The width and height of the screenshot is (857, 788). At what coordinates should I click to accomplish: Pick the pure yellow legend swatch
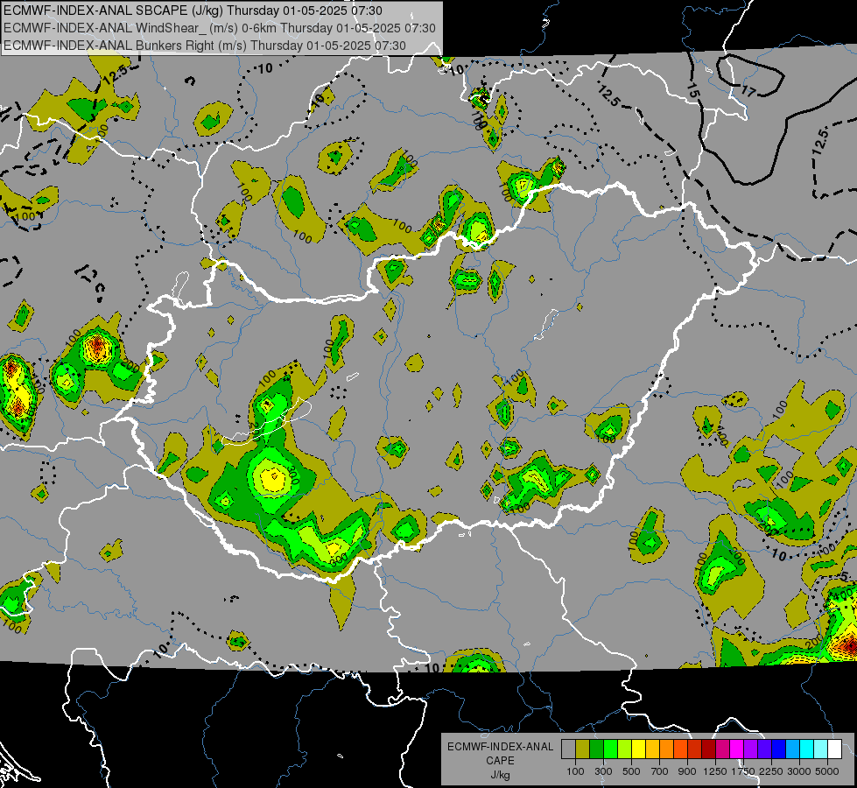[x=638, y=749]
